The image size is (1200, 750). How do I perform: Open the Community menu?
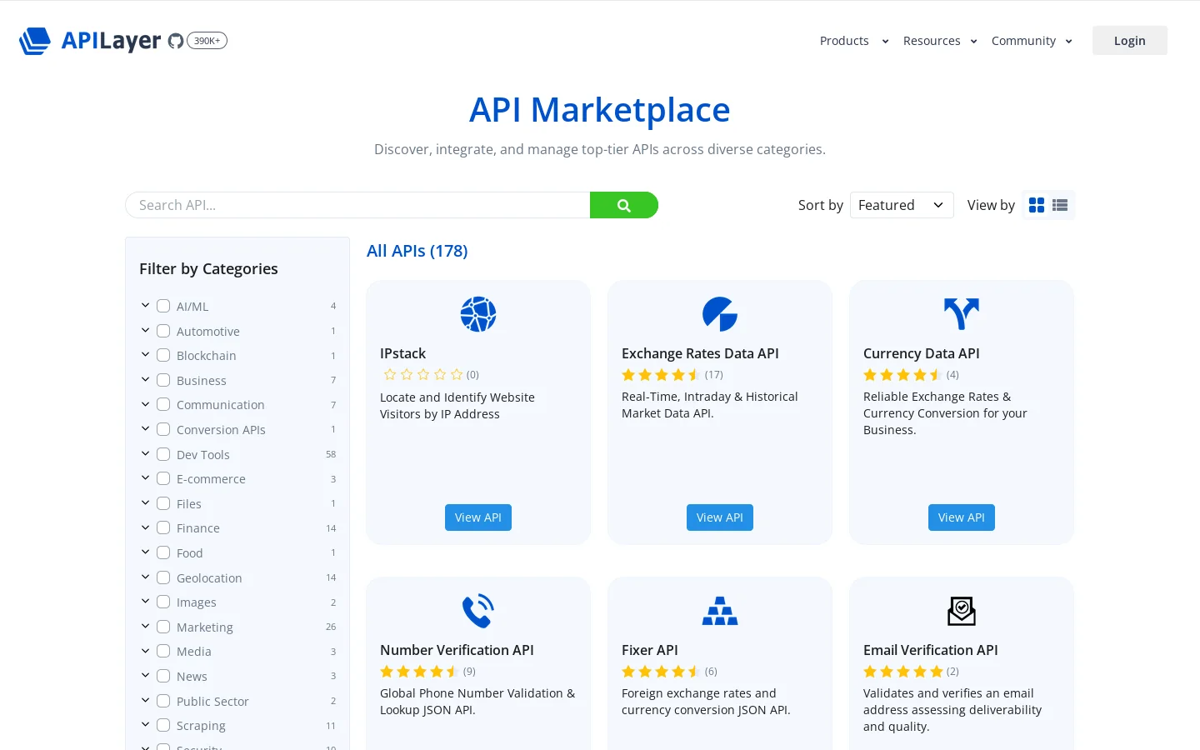tap(1032, 41)
